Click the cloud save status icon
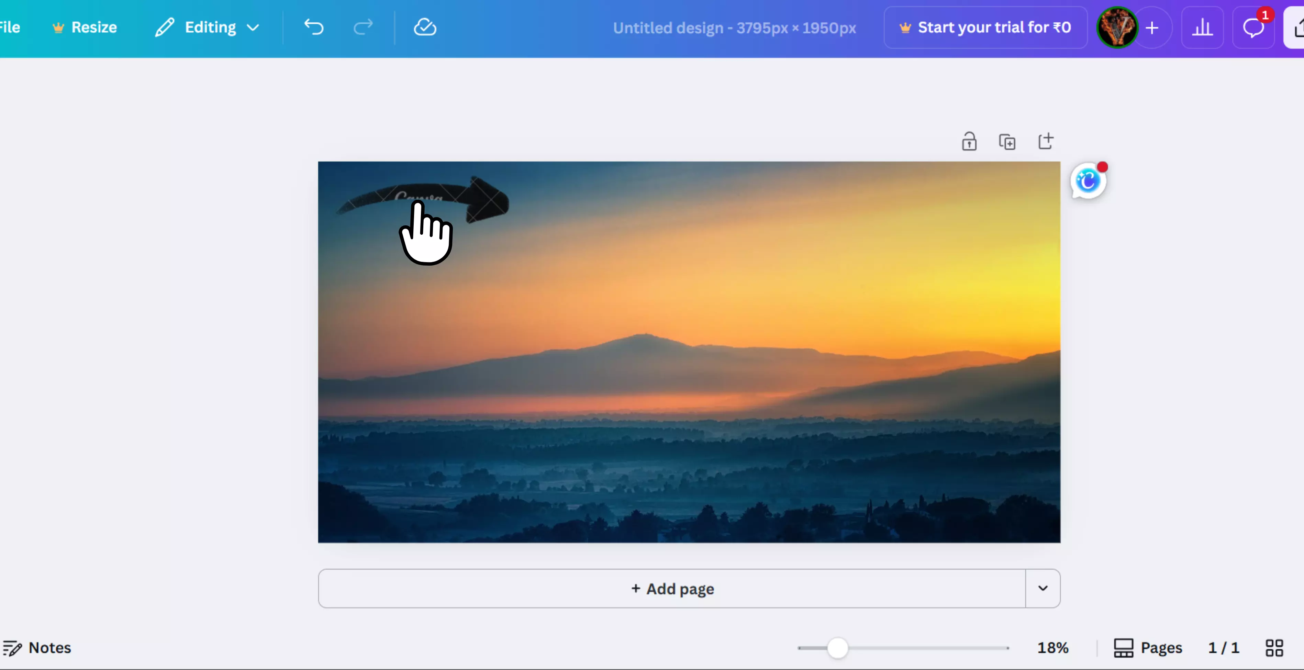This screenshot has width=1304, height=670. click(x=425, y=27)
